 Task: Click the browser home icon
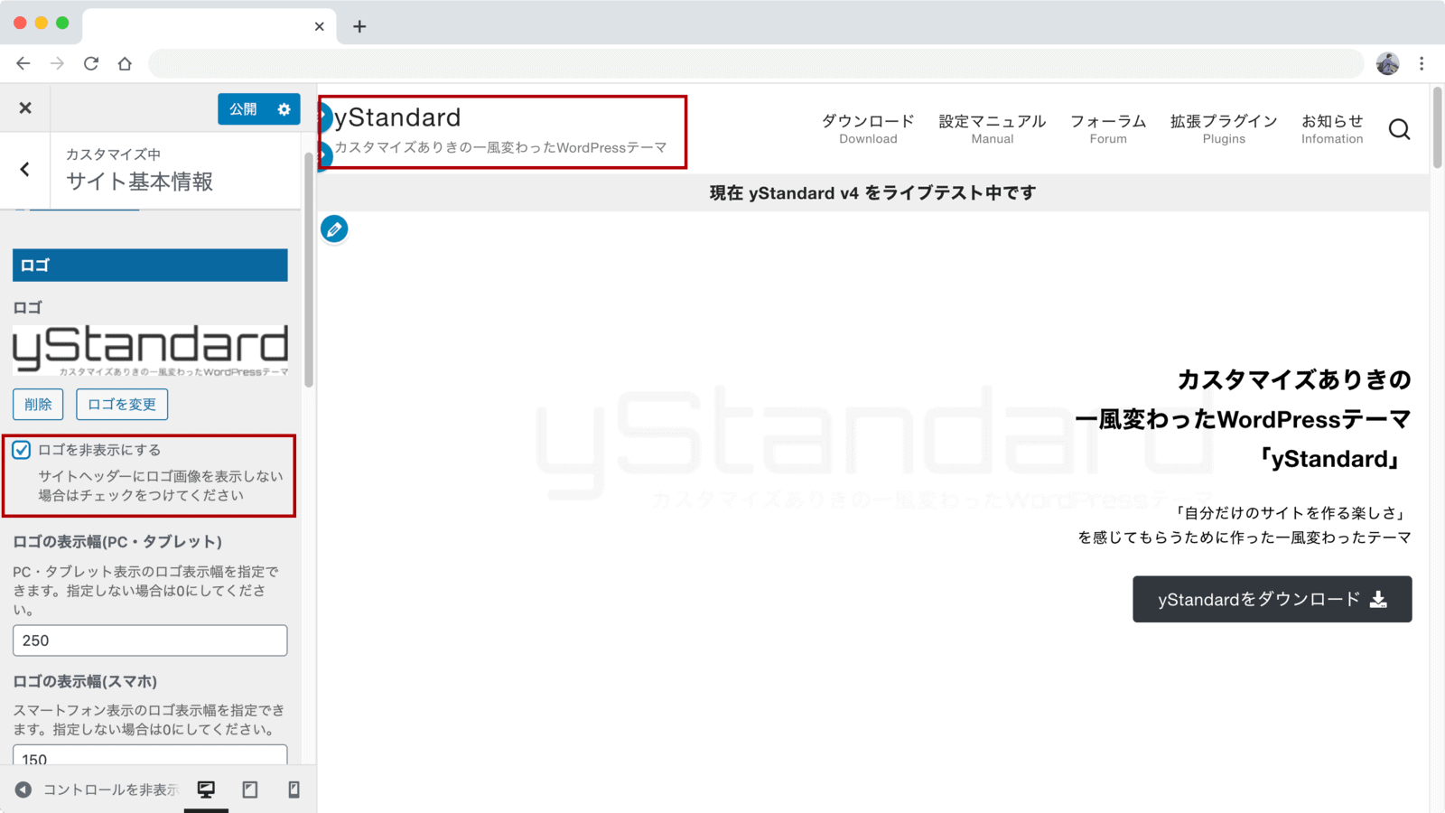pos(125,63)
